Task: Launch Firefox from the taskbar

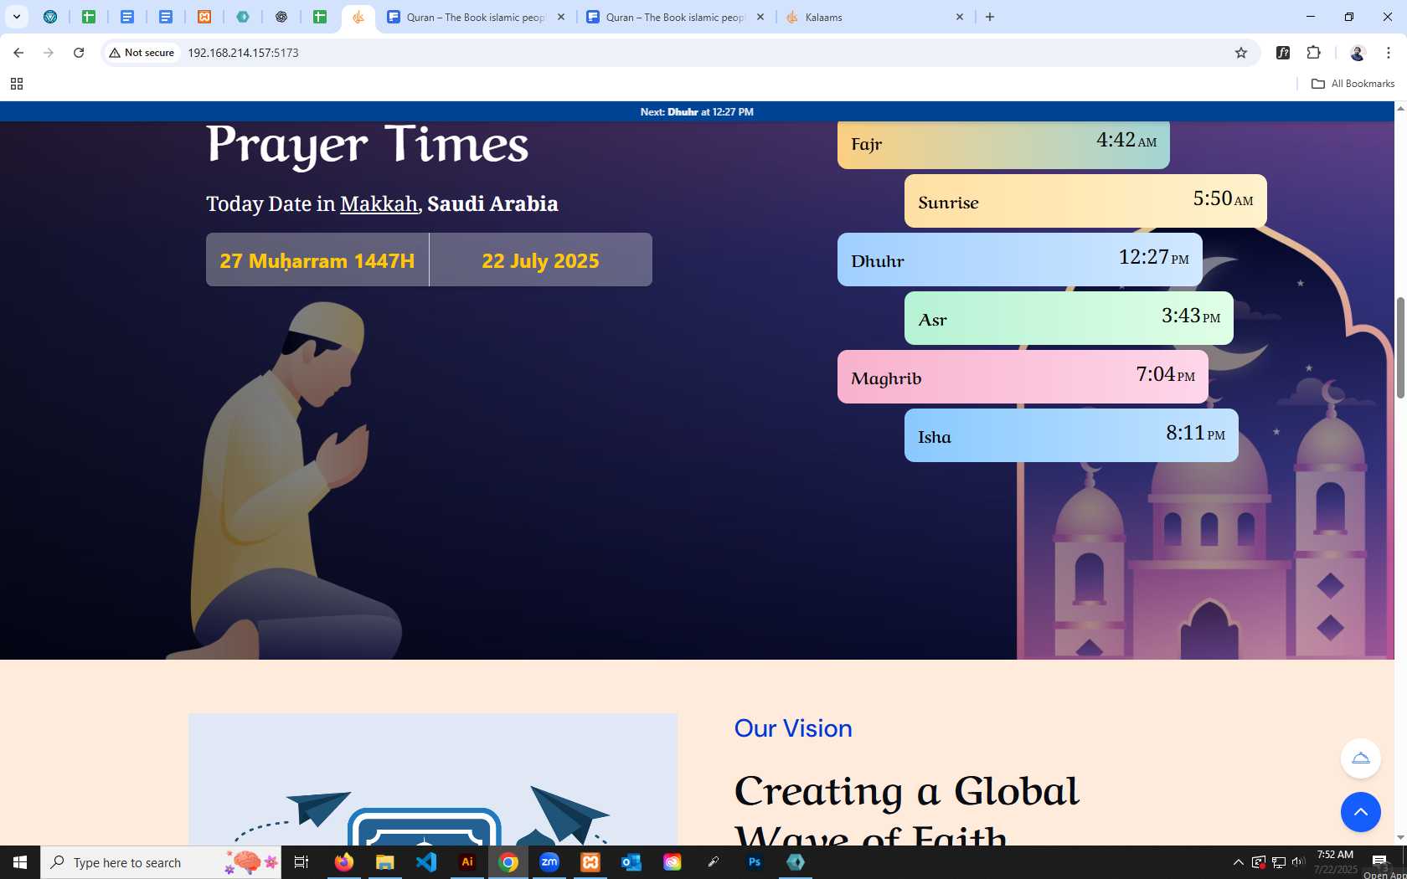Action: (x=343, y=862)
